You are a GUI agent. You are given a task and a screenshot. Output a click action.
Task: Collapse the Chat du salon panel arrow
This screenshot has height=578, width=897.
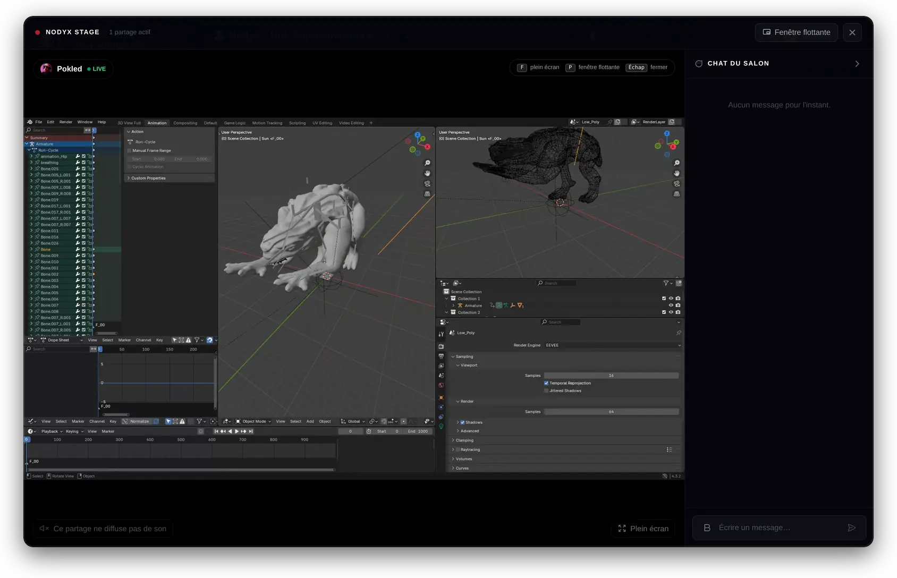[x=857, y=64]
